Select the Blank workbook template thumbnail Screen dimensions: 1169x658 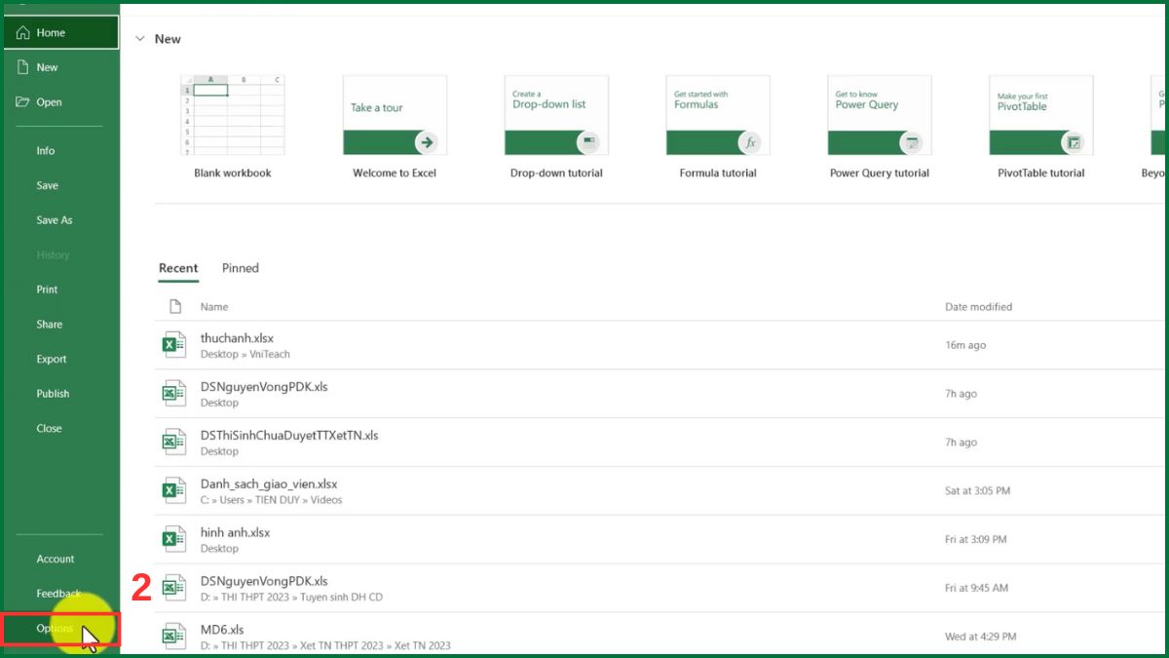coord(232,114)
